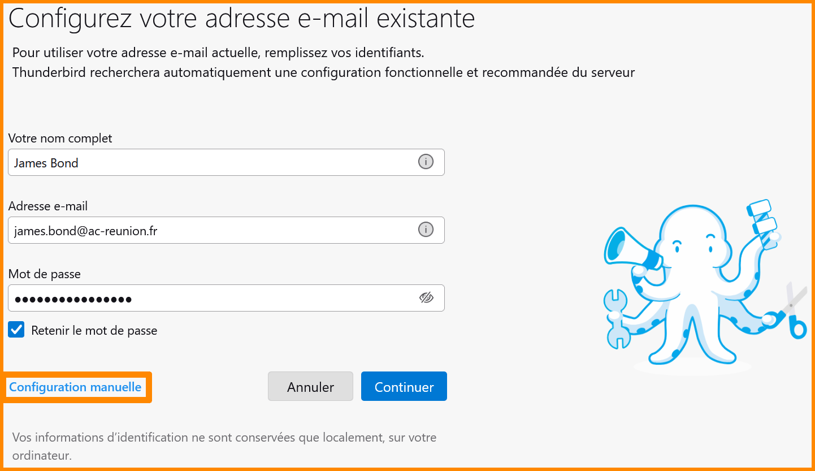Viewport: 815px width, 471px height.
Task: Click the 'Votre nom complet' field label
Action: [x=60, y=139]
